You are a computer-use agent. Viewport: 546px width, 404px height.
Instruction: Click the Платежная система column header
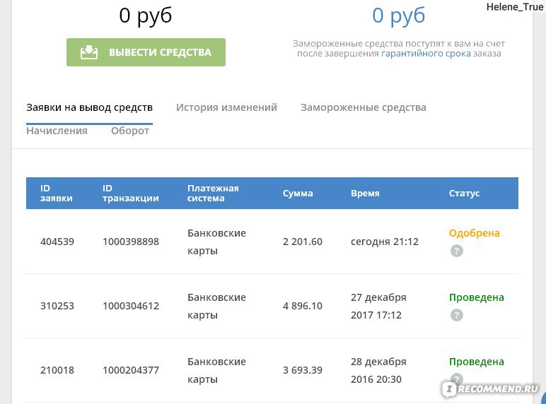(x=213, y=193)
